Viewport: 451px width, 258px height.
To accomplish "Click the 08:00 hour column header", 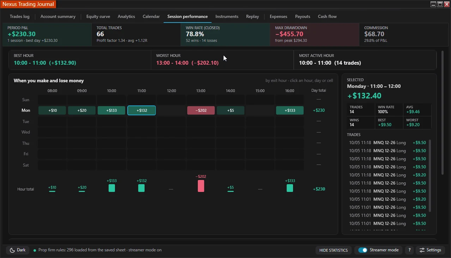I will coord(52,91).
